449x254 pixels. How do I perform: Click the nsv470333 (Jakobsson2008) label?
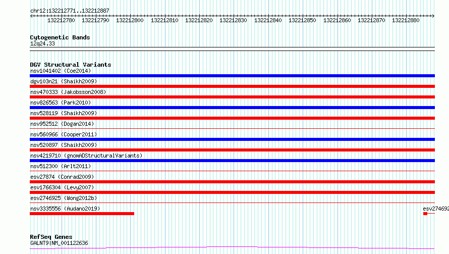coord(68,92)
